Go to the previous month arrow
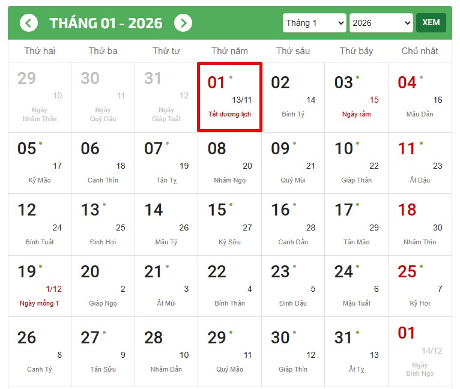The image size is (460, 389). [x=29, y=23]
